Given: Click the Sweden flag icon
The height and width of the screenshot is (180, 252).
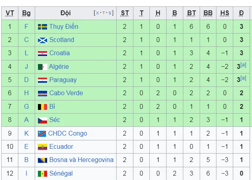Looking at the screenshot, I should (x=42, y=27).
